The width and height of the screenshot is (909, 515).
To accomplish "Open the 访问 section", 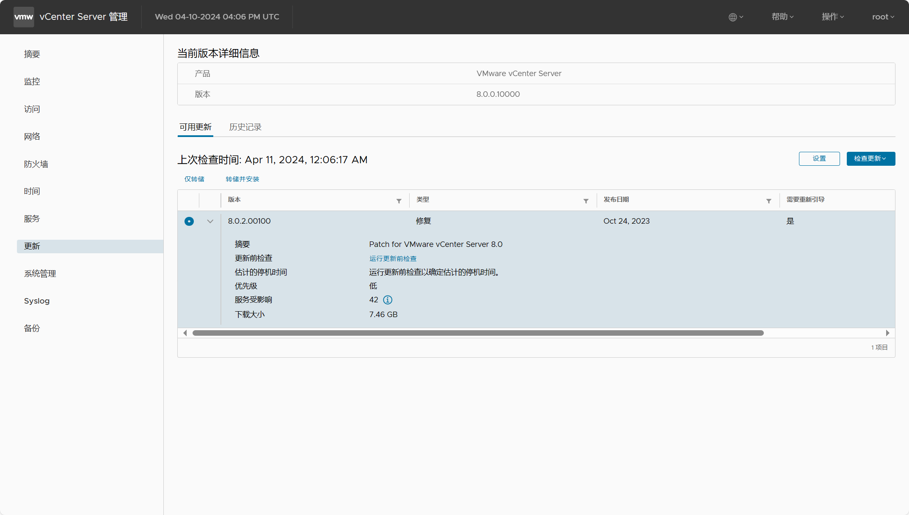I will (32, 109).
